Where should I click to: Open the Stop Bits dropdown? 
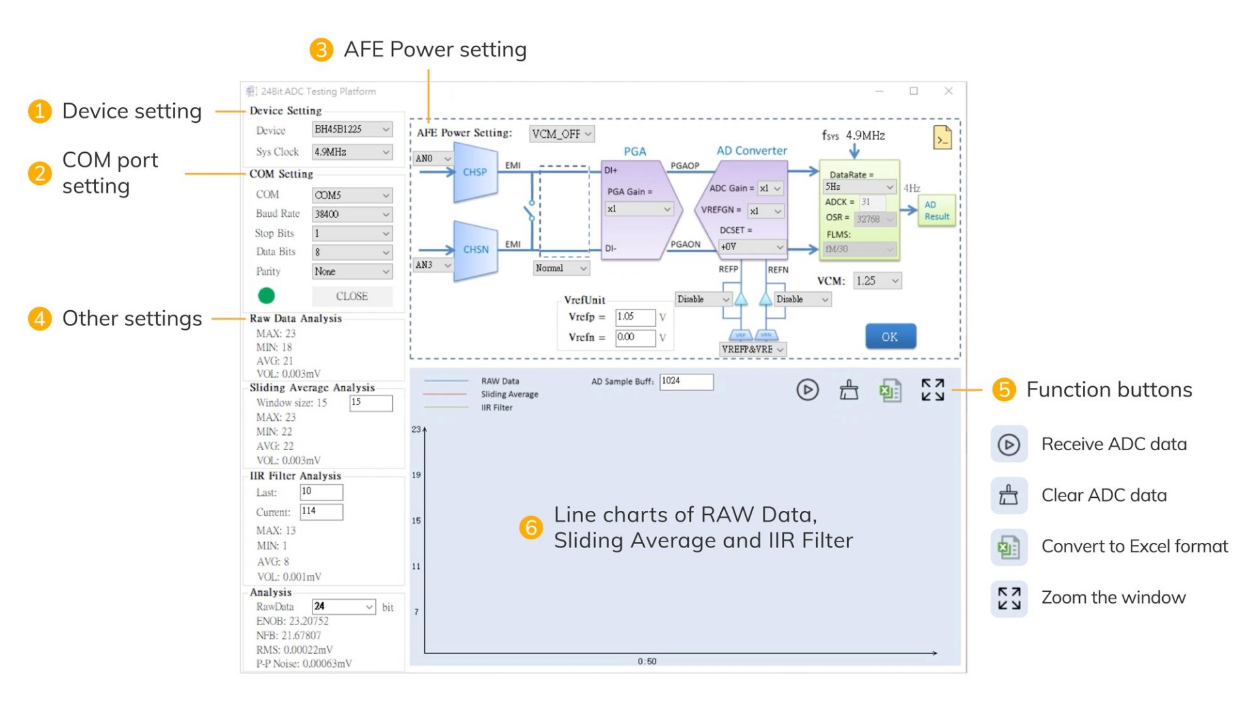coord(352,233)
